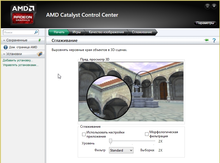Minimize the Catalyst Control Center window
Image resolution: width=220 pixels, height=163 pixels.
207,6
